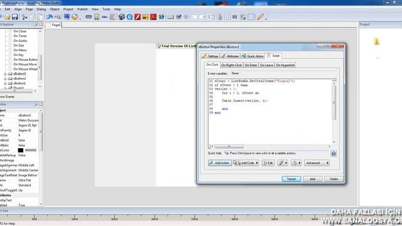
Task: Open the View menu
Action: coord(95,9)
